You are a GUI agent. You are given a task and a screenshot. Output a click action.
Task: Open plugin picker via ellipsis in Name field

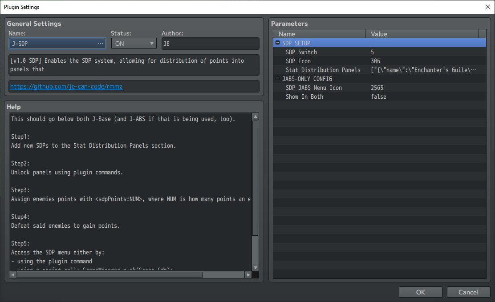point(101,44)
